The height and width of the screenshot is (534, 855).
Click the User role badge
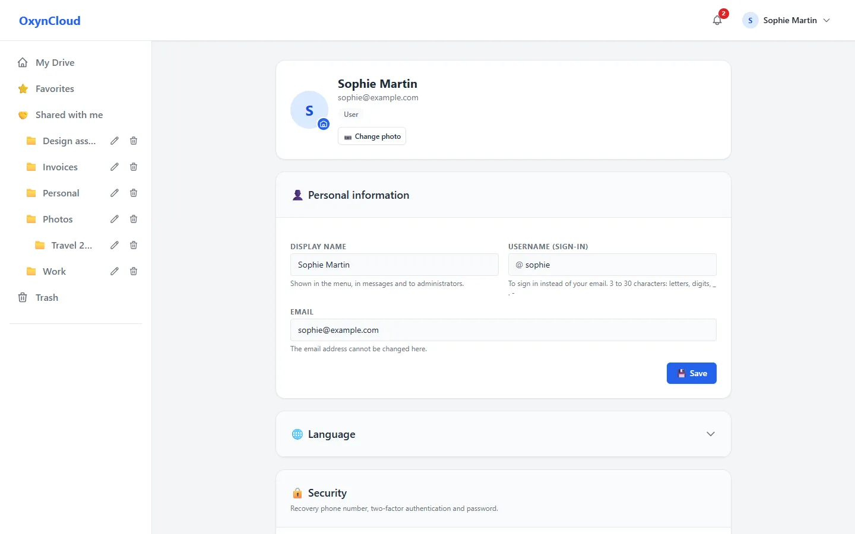coord(351,115)
